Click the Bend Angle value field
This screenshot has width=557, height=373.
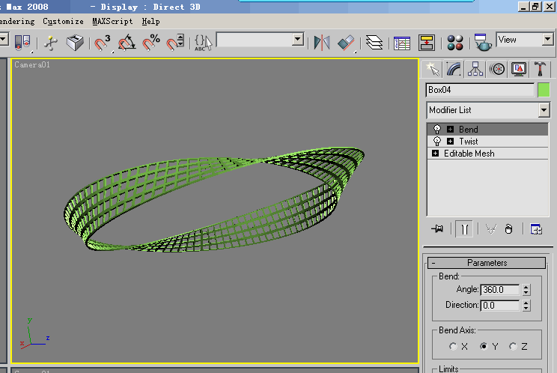[x=499, y=290]
